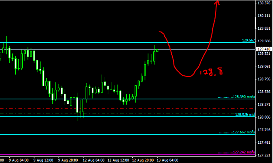
Task: Click the 128.006 price scale value
Action: click(x=264, y=117)
